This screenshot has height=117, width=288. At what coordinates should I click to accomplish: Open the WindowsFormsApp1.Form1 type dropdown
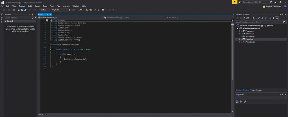tap(136, 18)
